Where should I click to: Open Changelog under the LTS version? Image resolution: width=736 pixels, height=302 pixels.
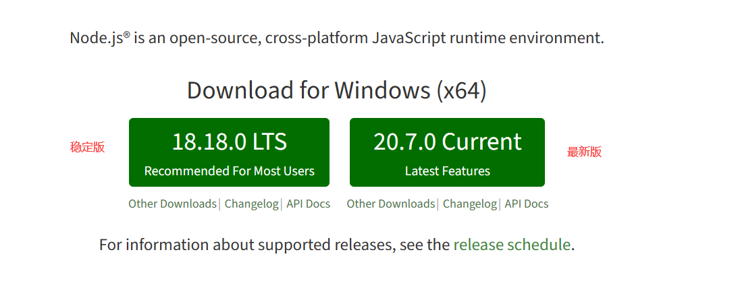(x=251, y=204)
